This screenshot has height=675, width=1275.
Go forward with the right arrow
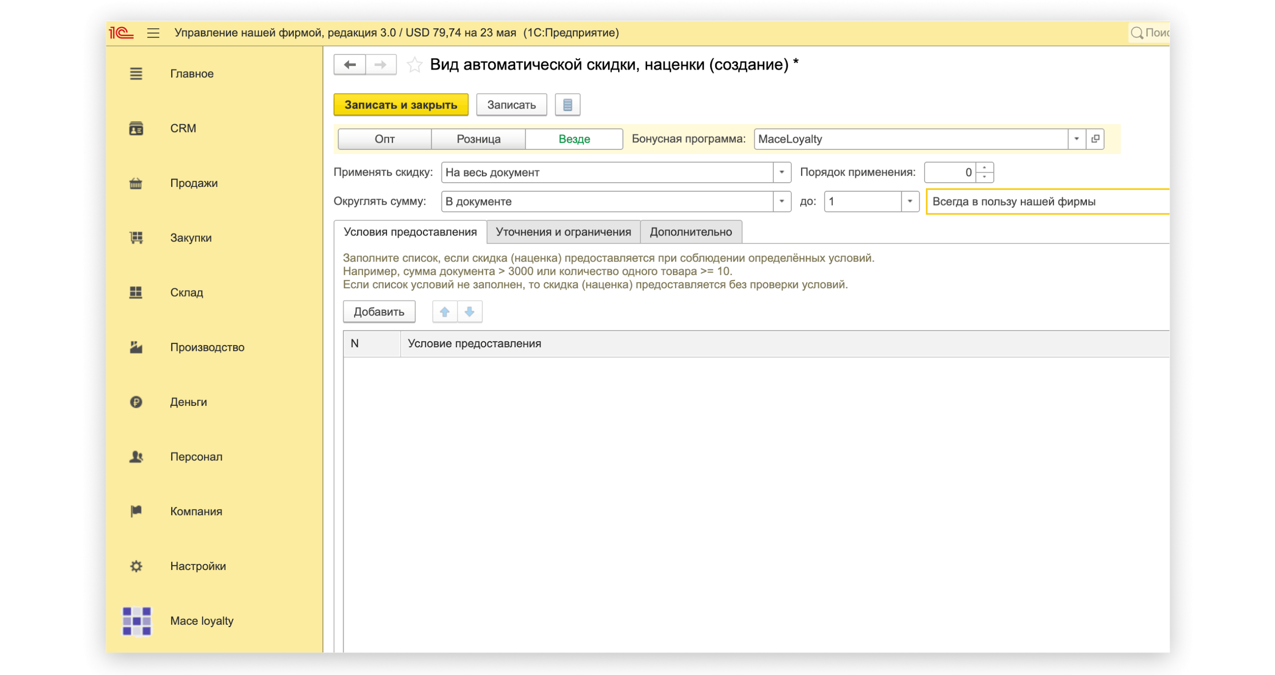click(381, 64)
